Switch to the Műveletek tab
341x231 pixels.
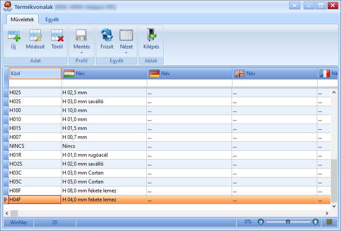pyautogui.click(x=22, y=20)
